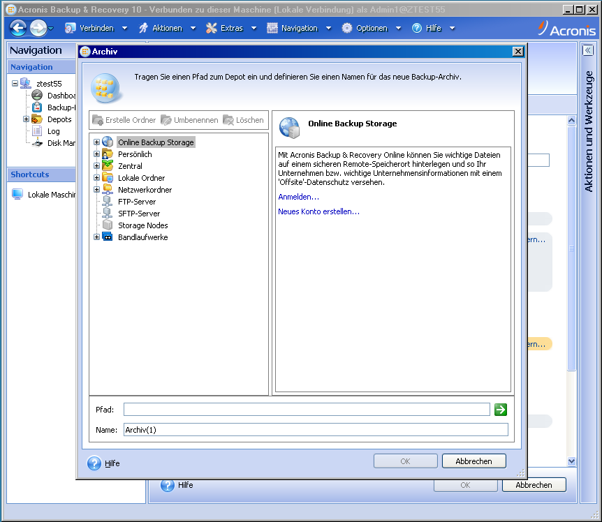Select the Depots icon in navigation tree

37,119
